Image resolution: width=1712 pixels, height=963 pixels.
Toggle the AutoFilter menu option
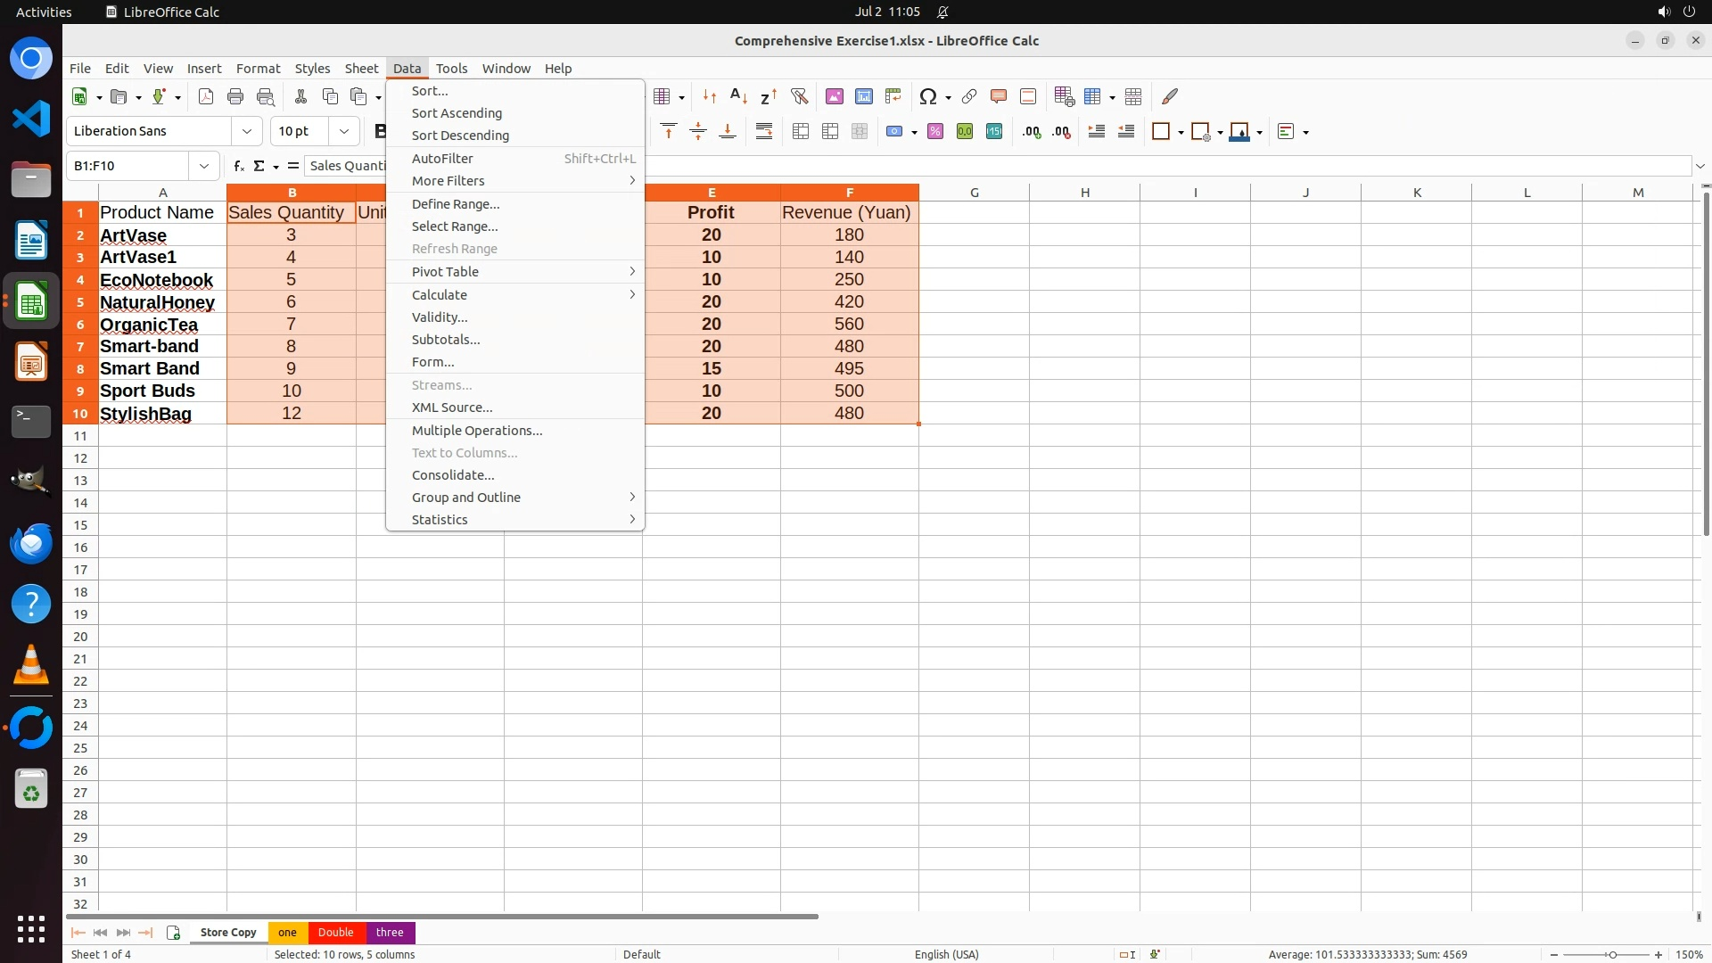point(442,158)
